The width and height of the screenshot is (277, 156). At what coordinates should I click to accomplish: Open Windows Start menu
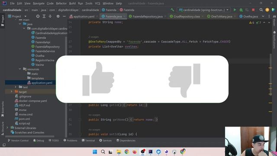[95, 152]
